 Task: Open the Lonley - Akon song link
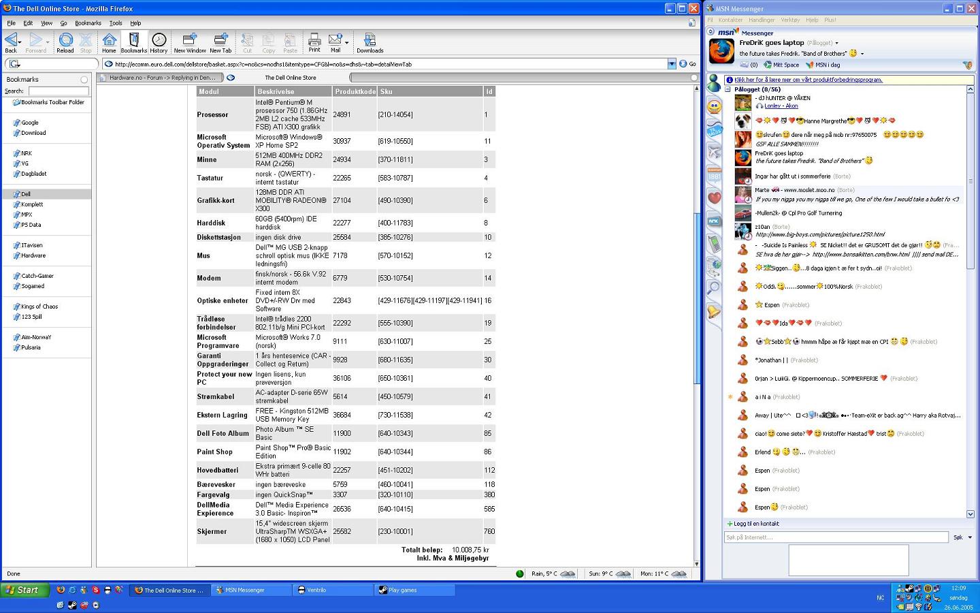[x=781, y=106]
